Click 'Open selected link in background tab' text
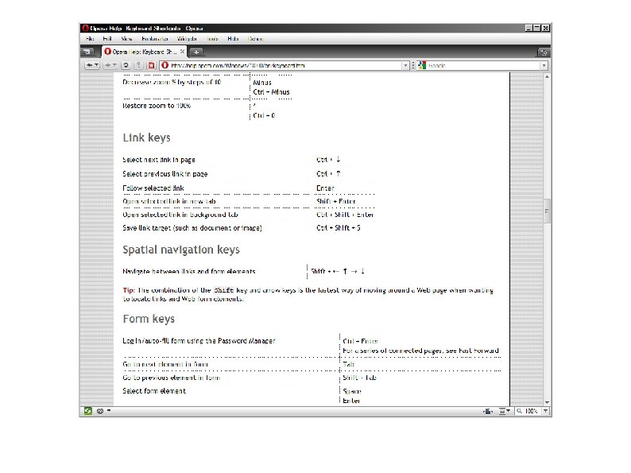Screen dimensions: 631x473 point(180,215)
